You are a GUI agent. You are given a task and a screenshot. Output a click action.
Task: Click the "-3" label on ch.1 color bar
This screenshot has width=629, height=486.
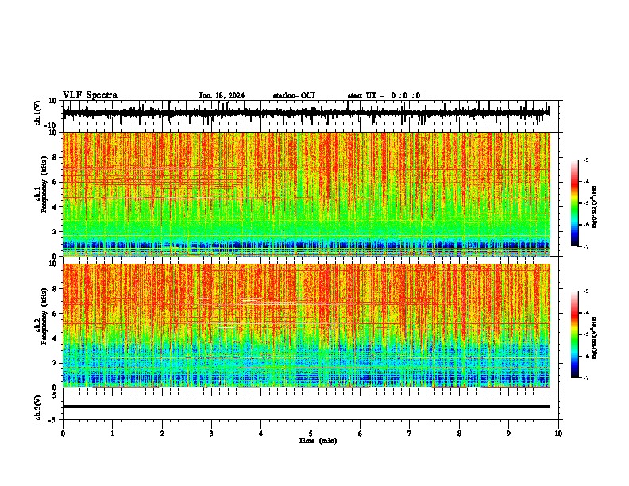(585, 160)
